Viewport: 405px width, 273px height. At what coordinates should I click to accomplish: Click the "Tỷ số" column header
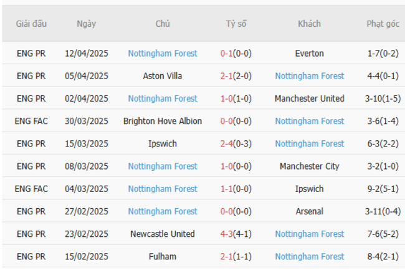click(236, 24)
